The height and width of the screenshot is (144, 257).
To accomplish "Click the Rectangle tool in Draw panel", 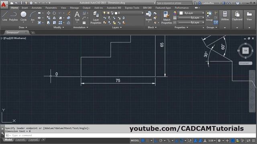I will (39, 13).
